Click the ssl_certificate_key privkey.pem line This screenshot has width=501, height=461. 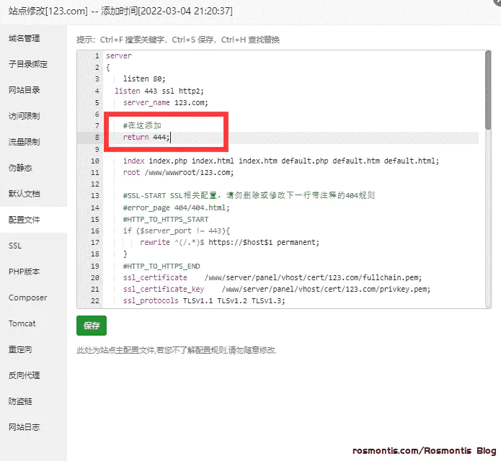(x=277, y=290)
